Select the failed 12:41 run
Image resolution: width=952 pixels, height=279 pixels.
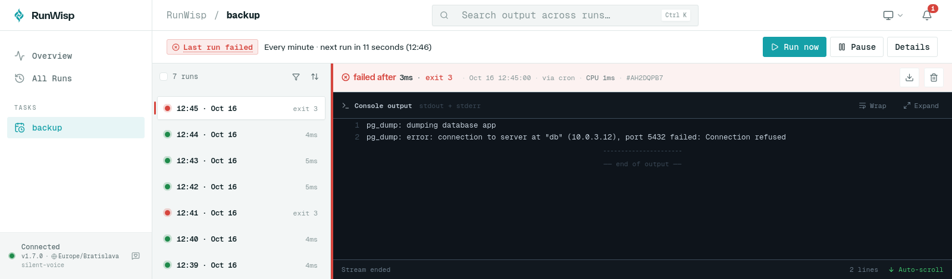pos(241,213)
